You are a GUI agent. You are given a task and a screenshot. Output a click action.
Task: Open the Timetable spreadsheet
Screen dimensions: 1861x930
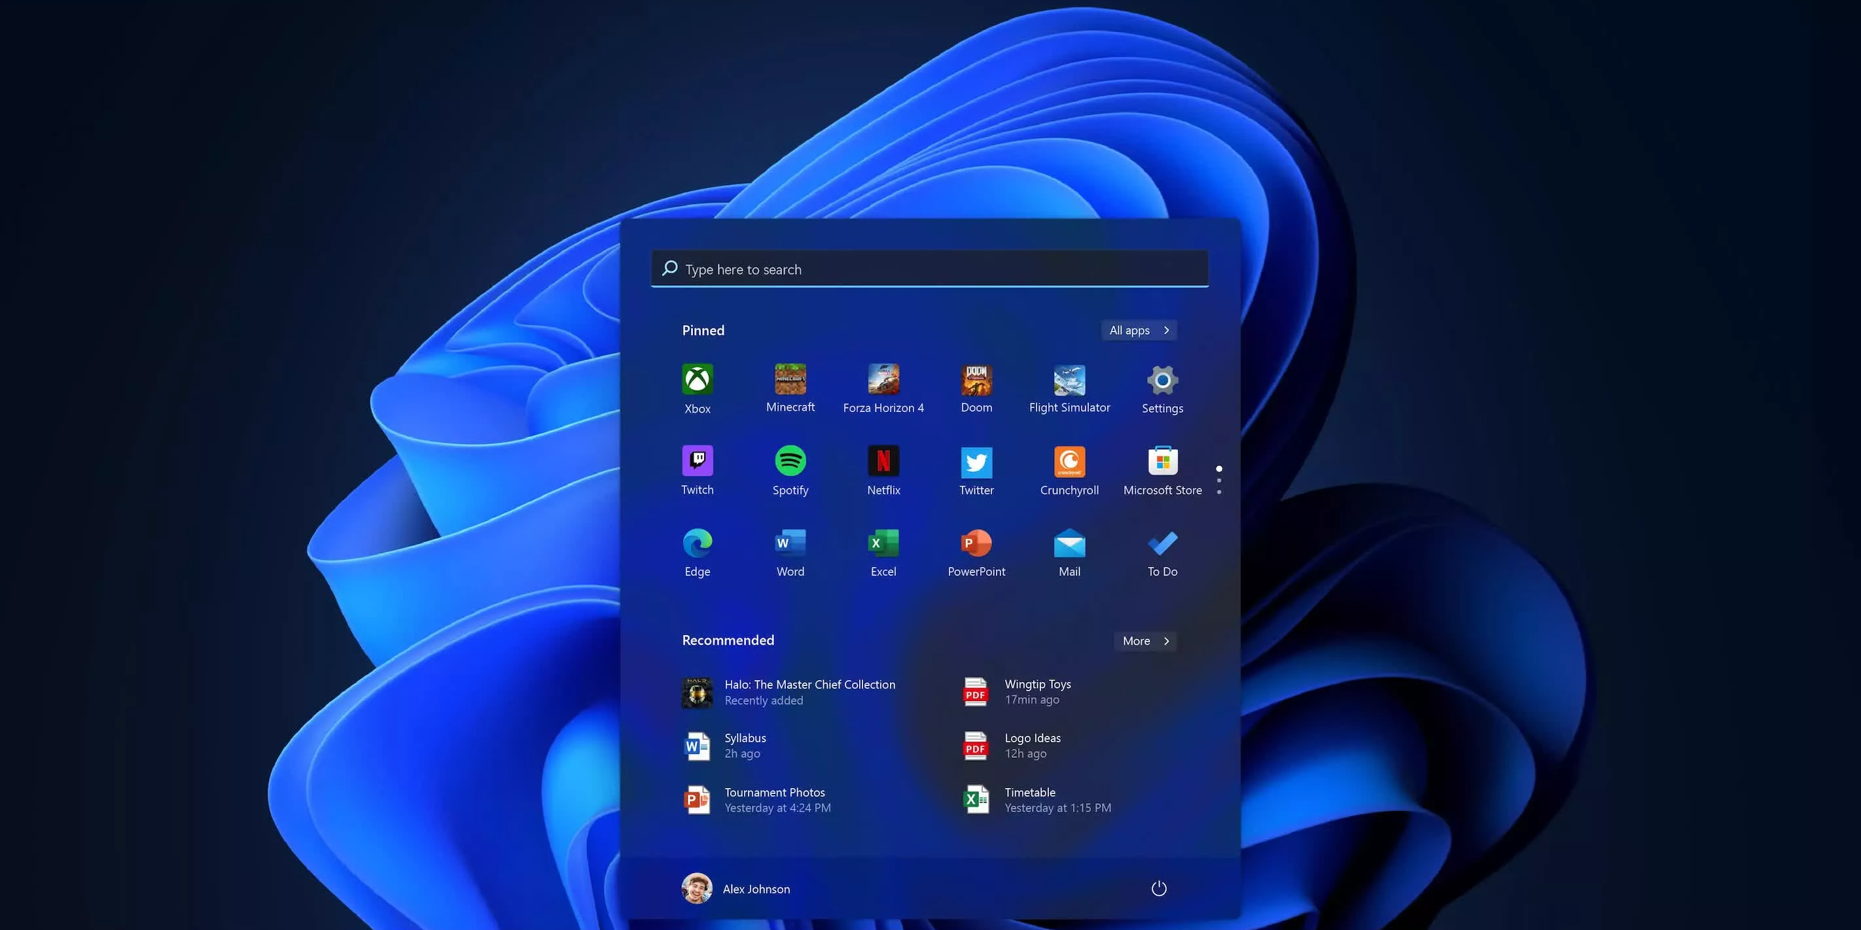1029,799
